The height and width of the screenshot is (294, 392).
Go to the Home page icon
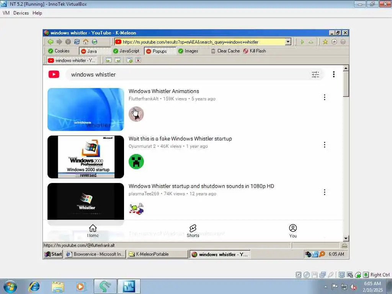click(x=86, y=42)
